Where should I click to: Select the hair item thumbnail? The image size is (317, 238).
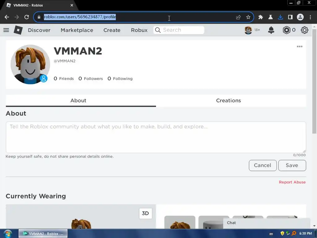[180, 222]
